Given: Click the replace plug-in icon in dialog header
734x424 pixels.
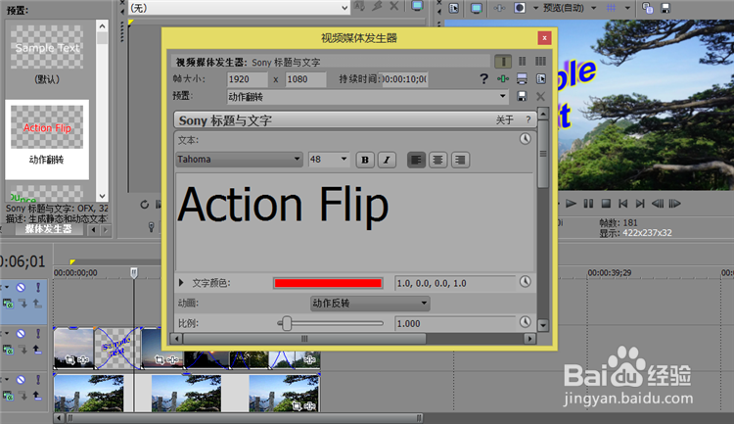Looking at the screenshot, I should coord(522,78).
